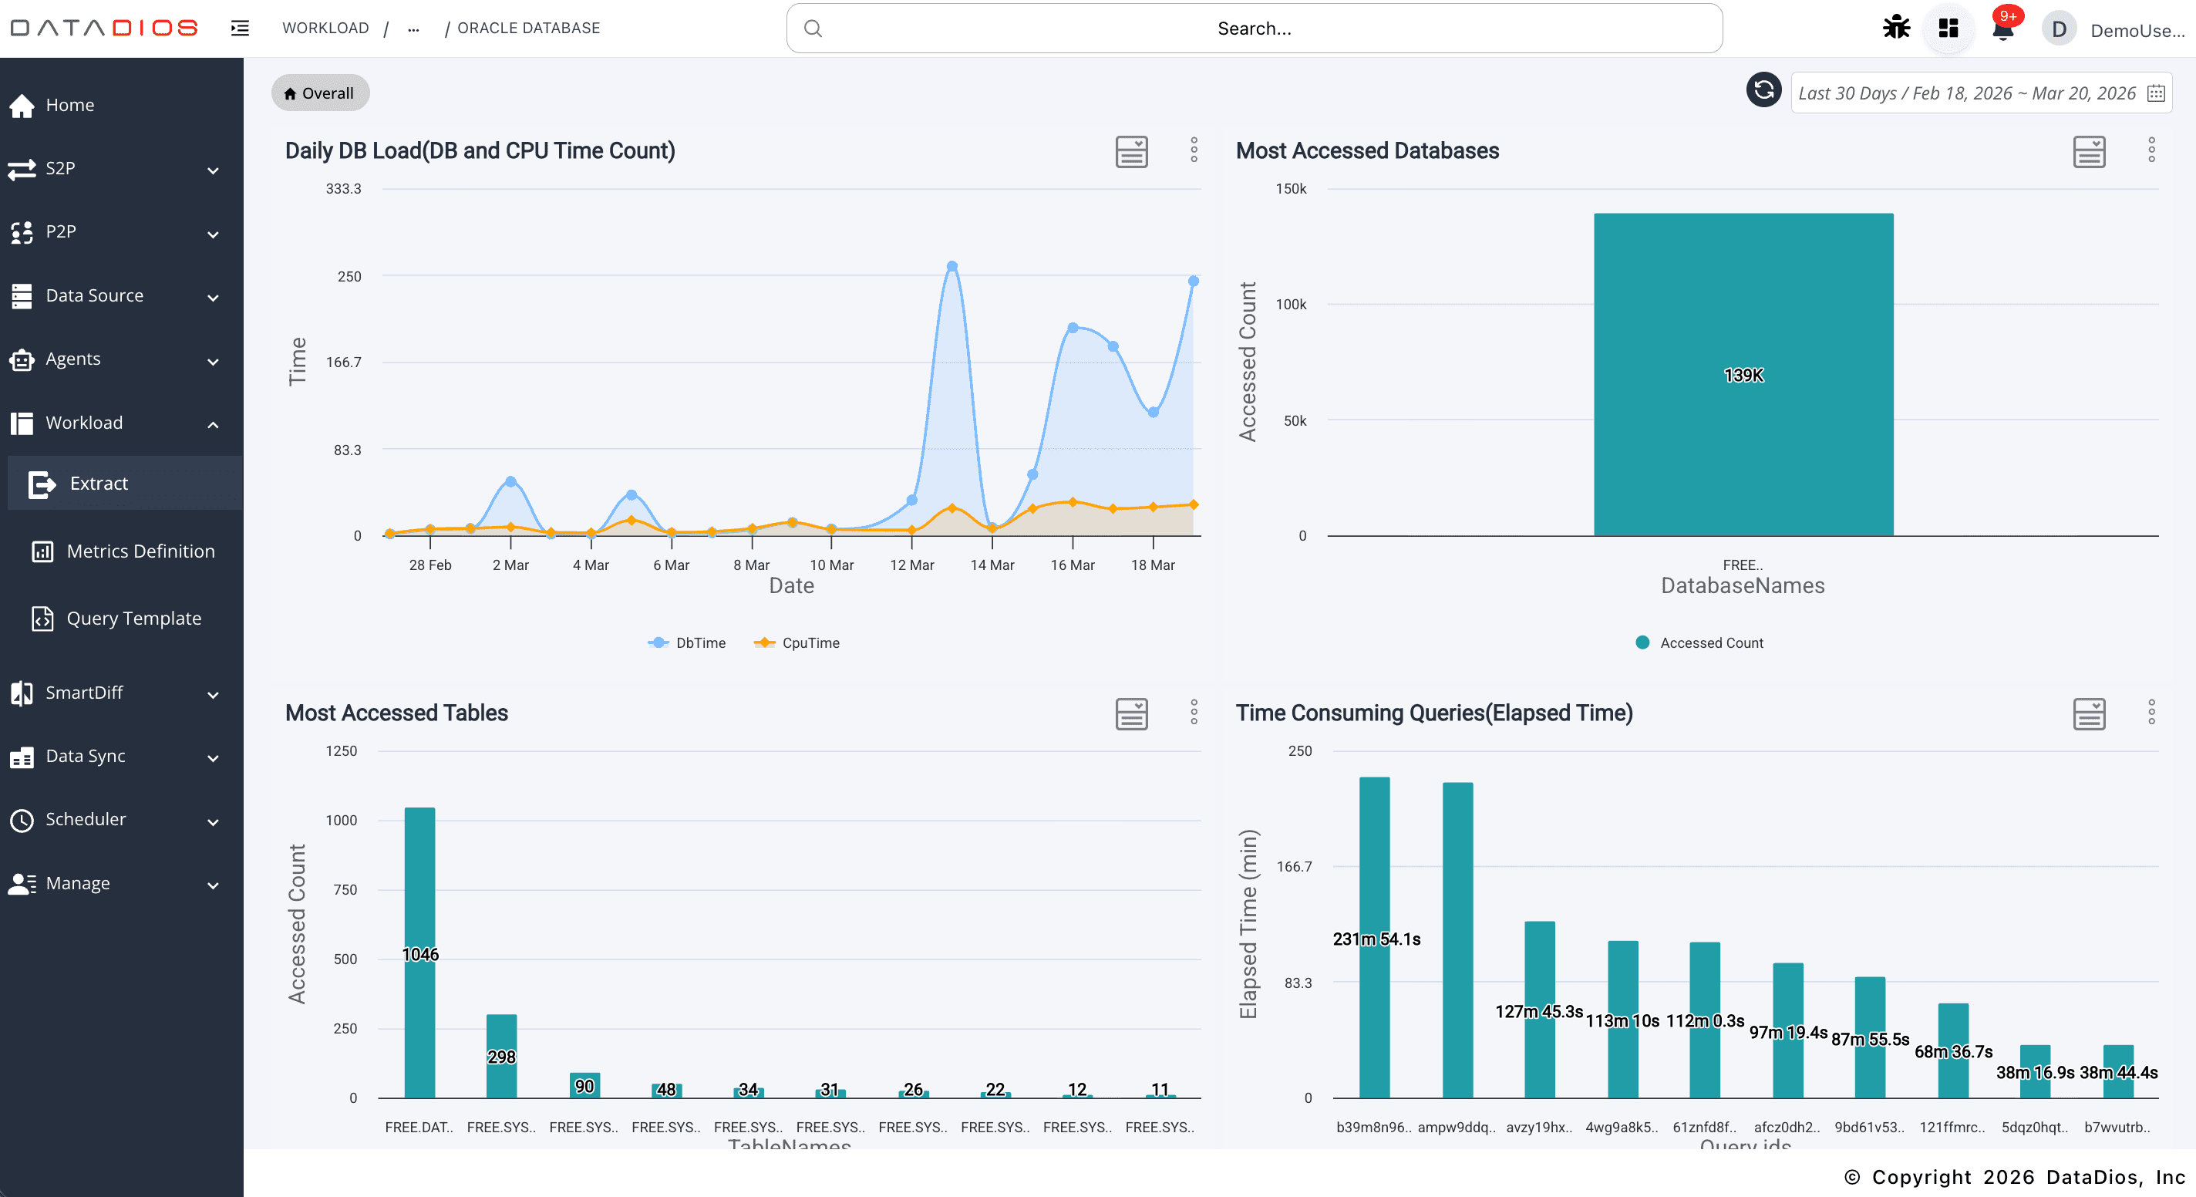This screenshot has height=1197, width=2196.
Task: Open the dashboard grid icon near notifications
Action: pos(1948,27)
